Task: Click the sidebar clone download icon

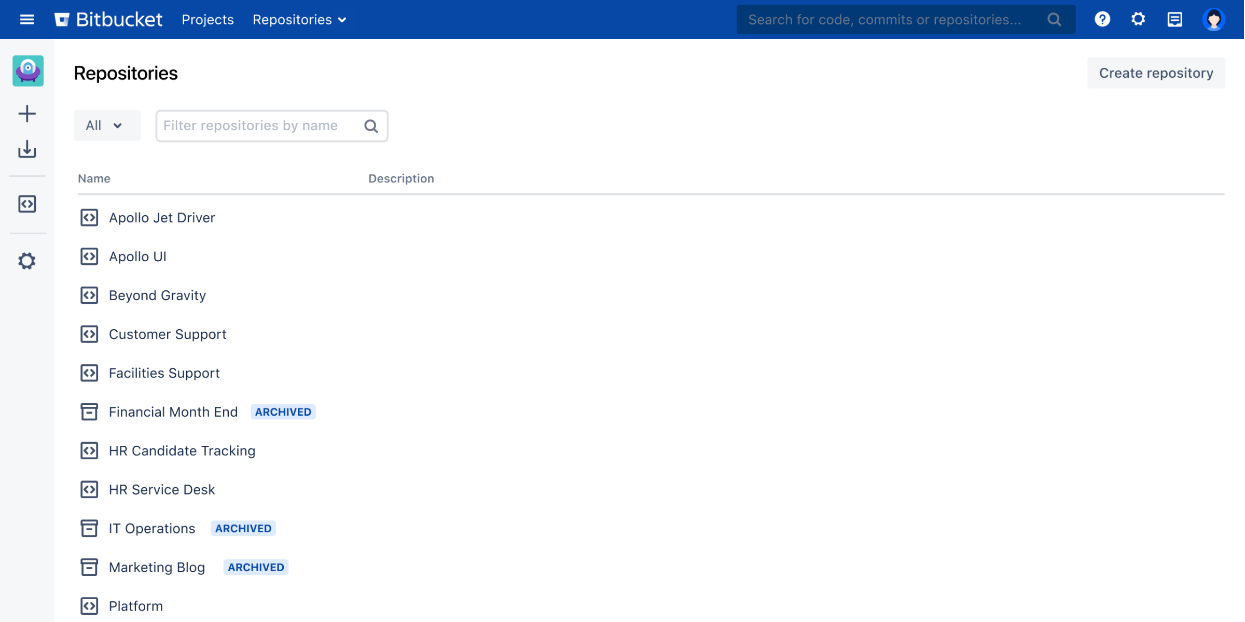Action: click(27, 149)
